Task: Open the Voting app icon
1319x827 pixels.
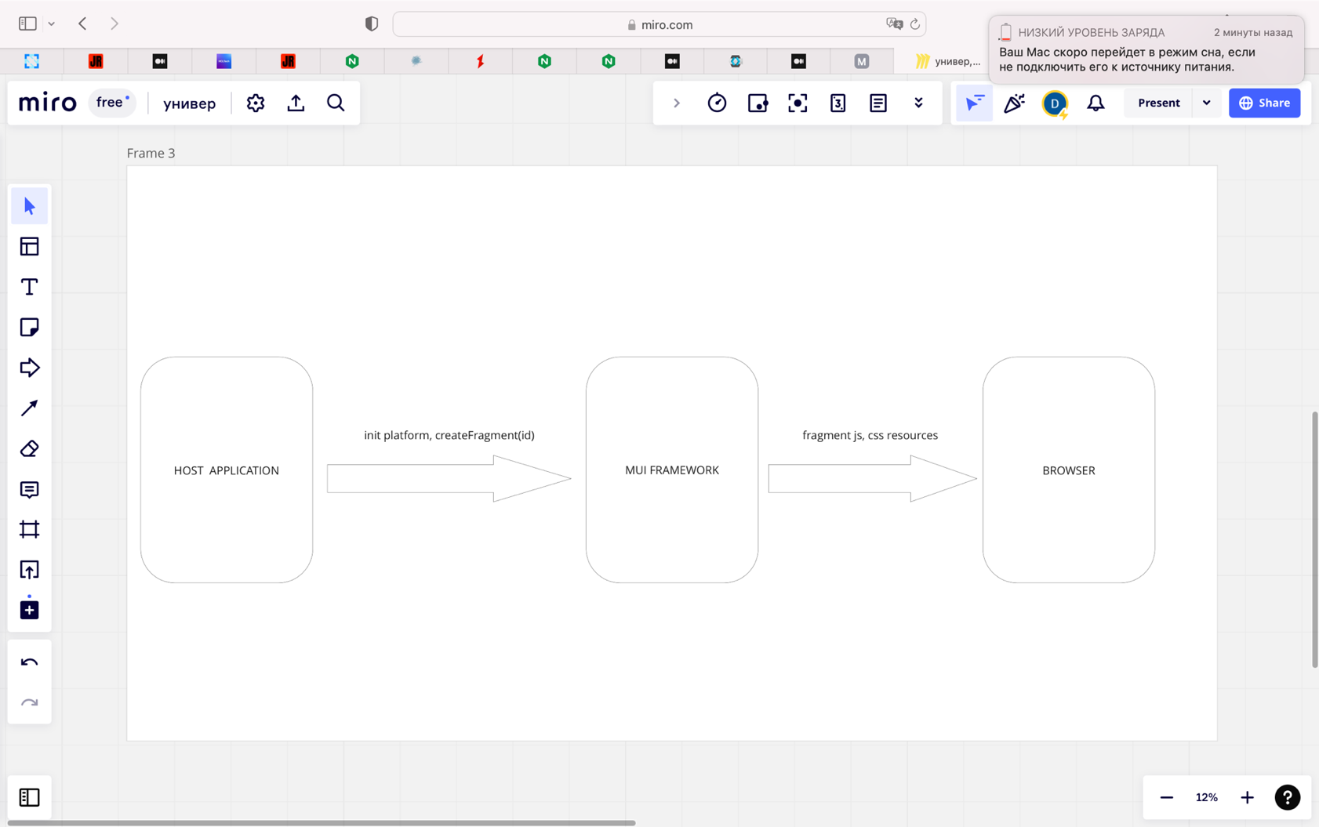Action: (x=758, y=103)
